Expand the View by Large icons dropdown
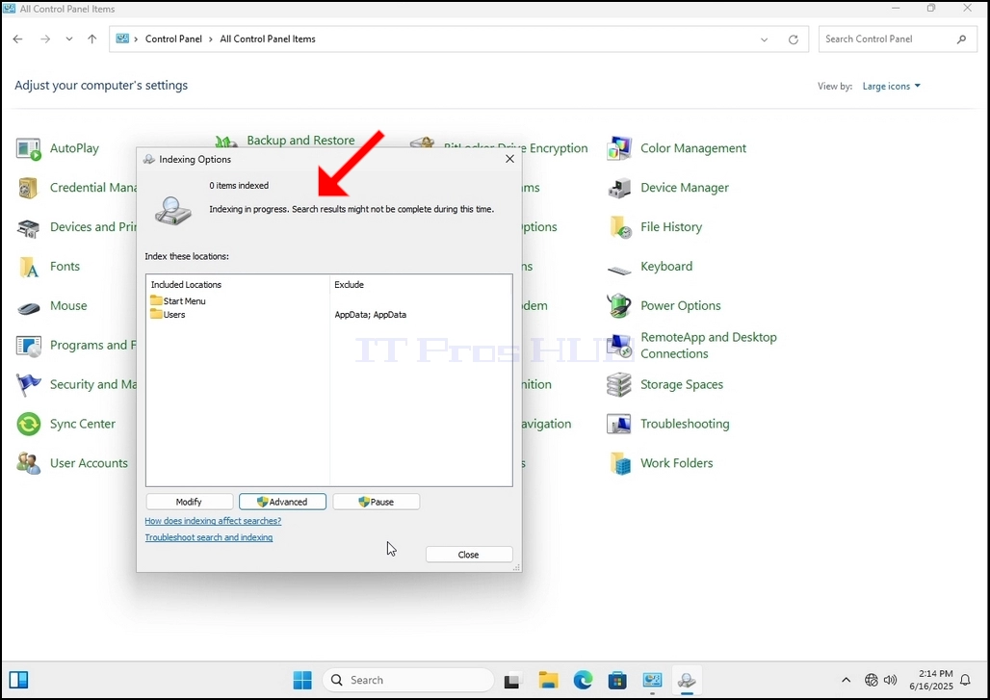Image resolution: width=990 pixels, height=700 pixels. tap(892, 86)
